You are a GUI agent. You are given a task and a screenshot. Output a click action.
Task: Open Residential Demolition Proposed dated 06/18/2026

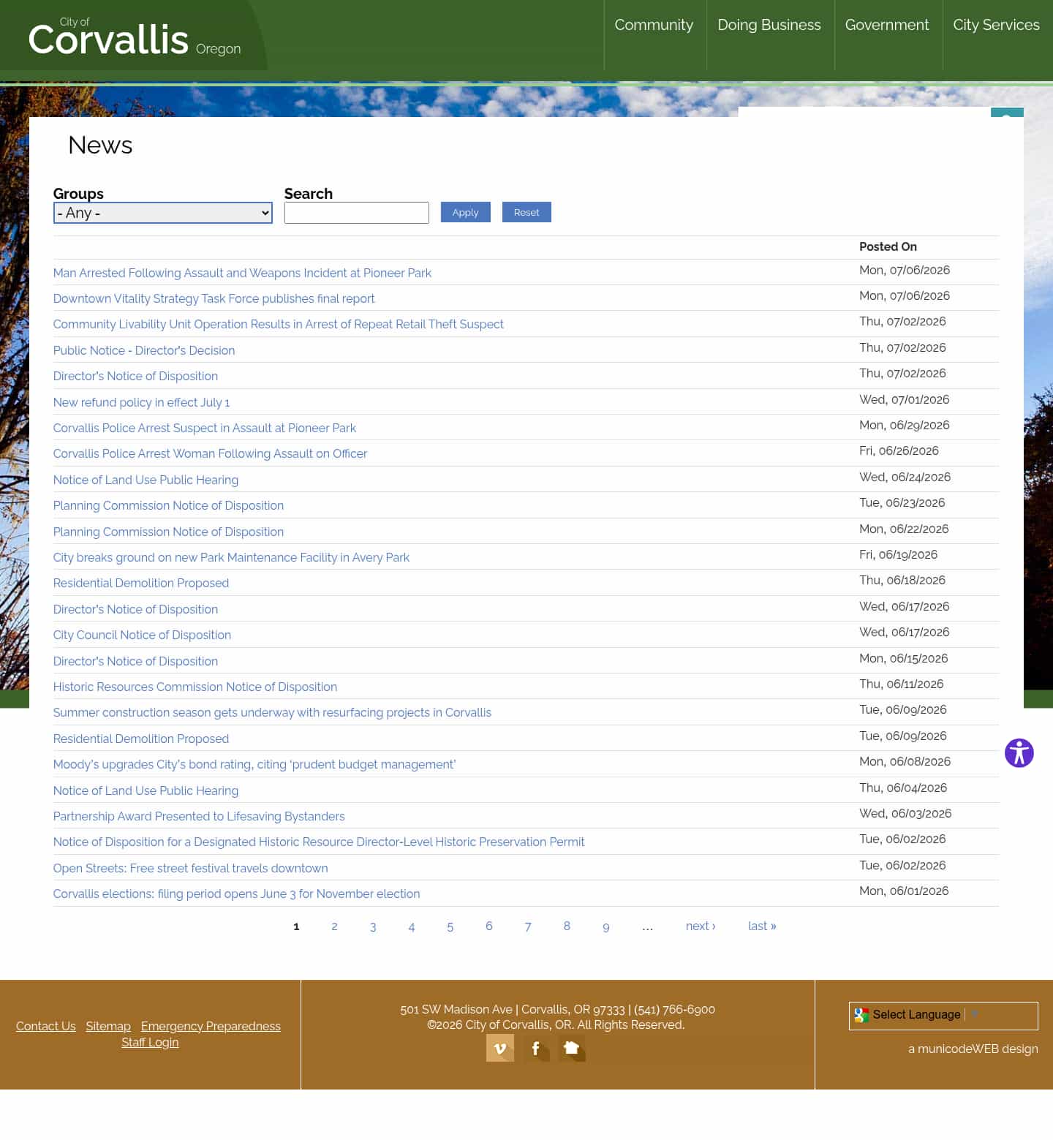point(141,583)
